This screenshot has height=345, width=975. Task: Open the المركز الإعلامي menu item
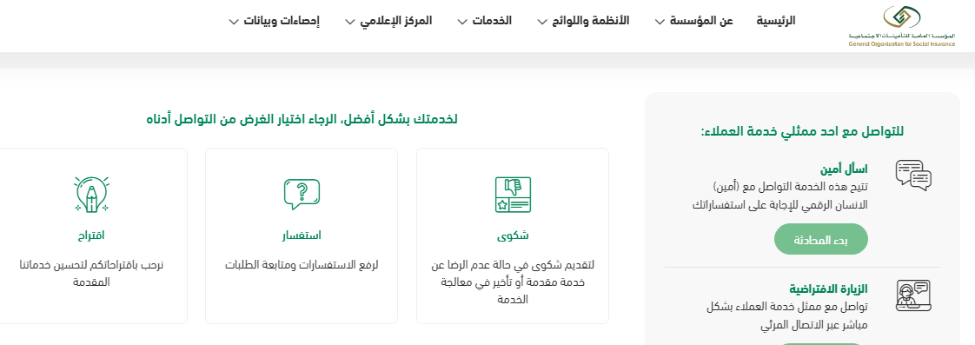396,21
